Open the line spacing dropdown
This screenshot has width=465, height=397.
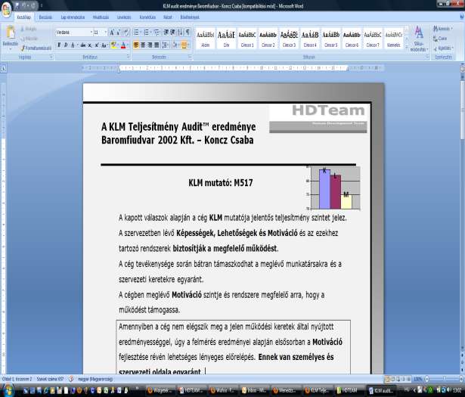click(x=166, y=45)
